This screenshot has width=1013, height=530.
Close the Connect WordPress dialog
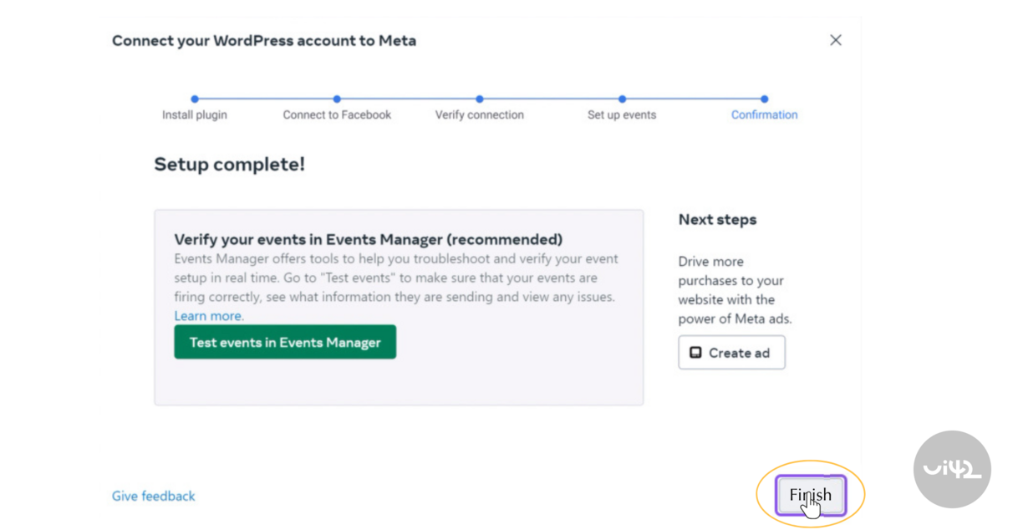click(835, 40)
